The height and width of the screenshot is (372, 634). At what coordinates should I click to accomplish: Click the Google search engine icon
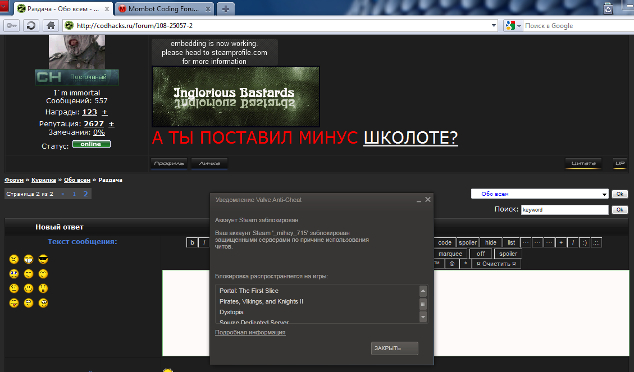click(510, 25)
